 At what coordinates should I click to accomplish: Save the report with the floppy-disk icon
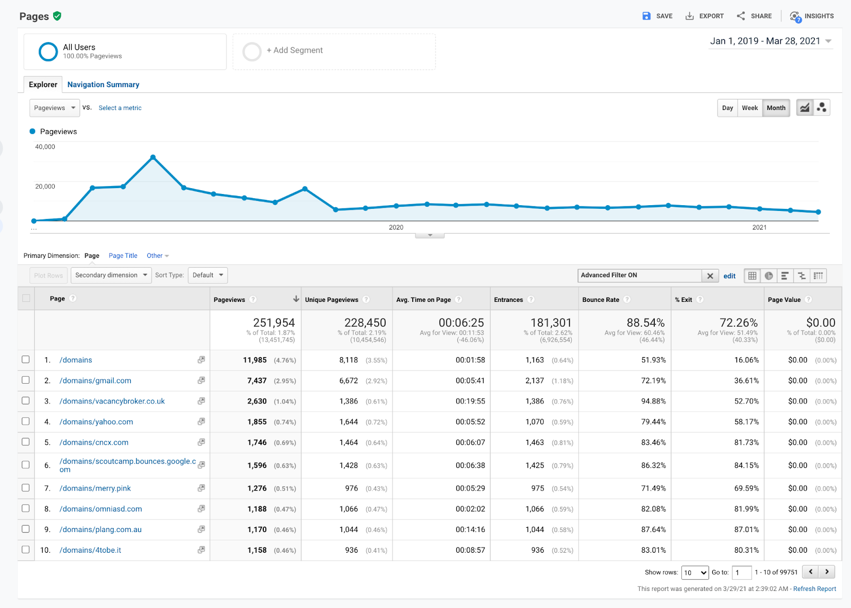(x=646, y=16)
